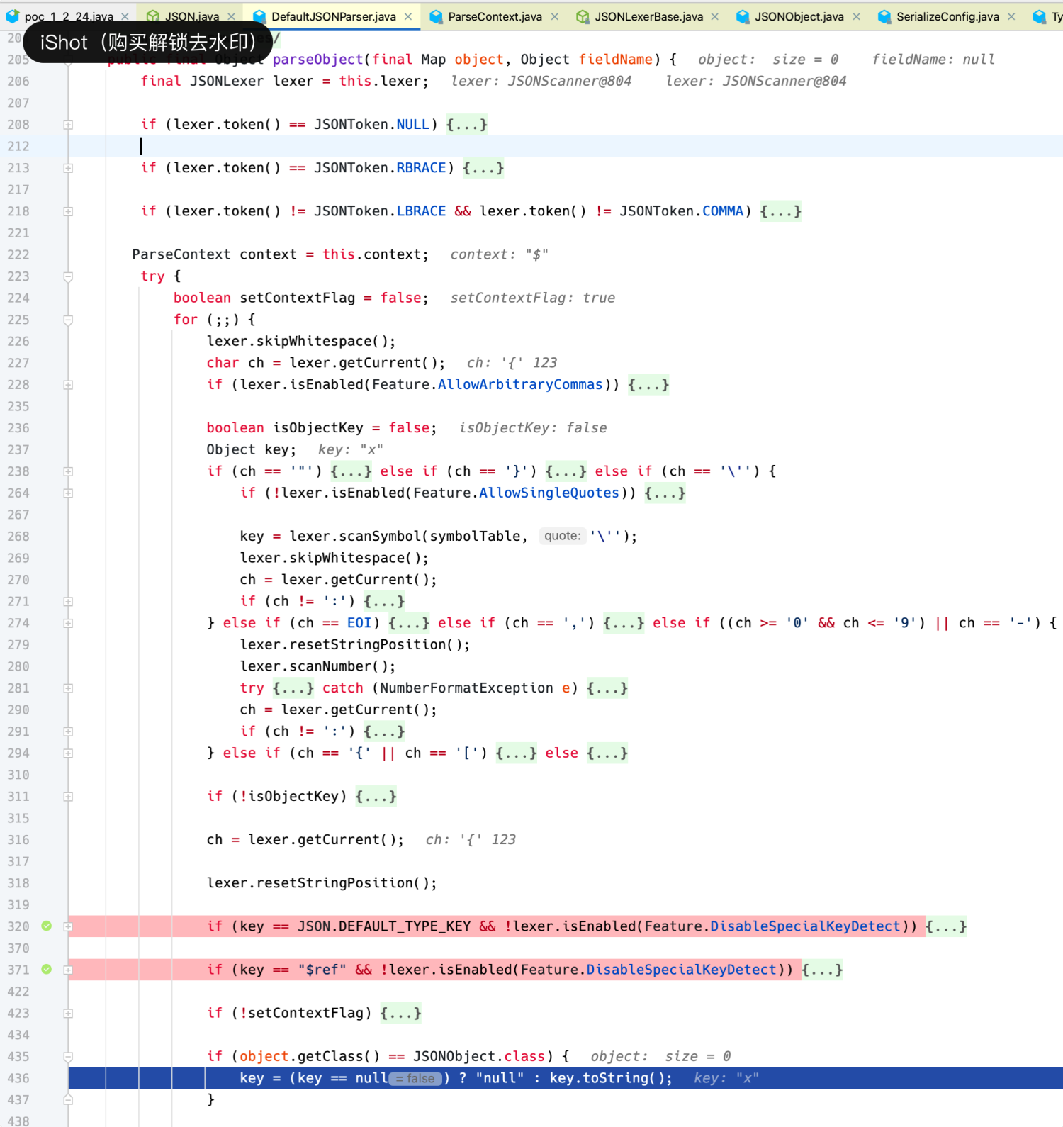This screenshot has height=1127, width=1063.
Task: Click the inline value 'isObjectKey: false'
Action: (533, 428)
